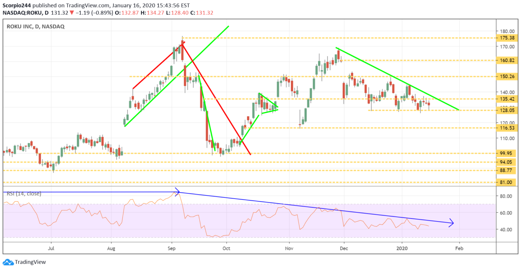Click the blue arrowhead ending the RSI trendline
Screen dimensions: 521x270
pos(451,223)
